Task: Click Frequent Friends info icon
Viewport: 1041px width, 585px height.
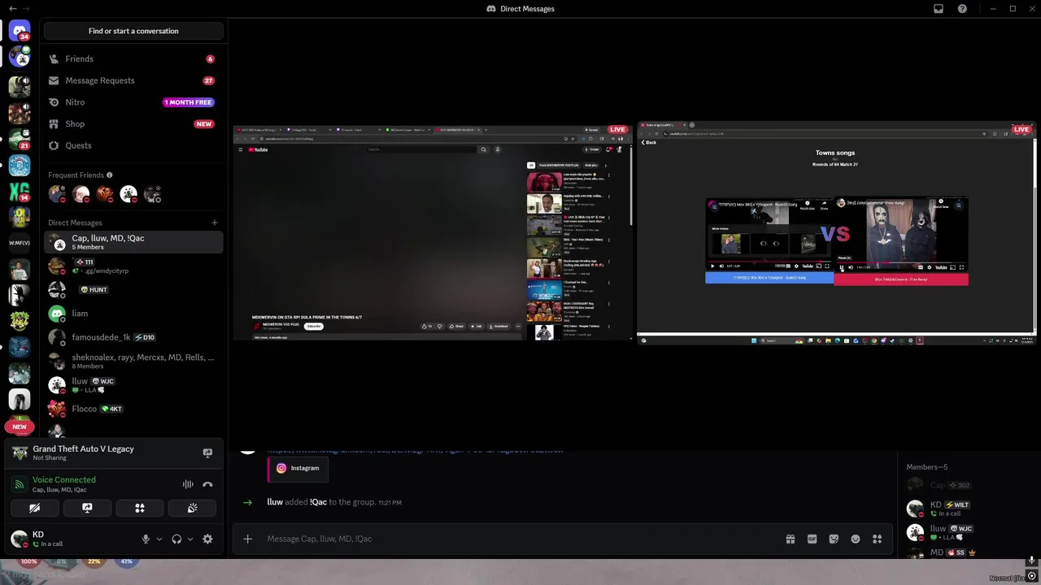Action: [x=110, y=175]
